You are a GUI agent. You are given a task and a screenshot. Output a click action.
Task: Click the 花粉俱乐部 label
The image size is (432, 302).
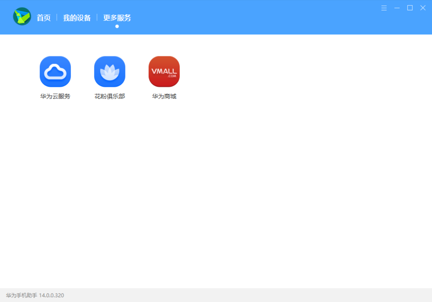(110, 96)
